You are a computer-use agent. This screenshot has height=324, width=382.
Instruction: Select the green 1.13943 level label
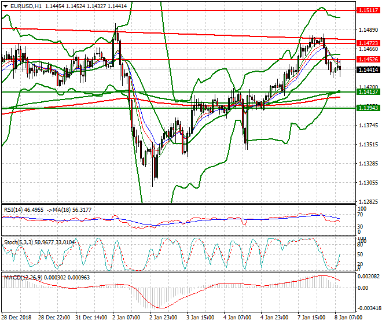click(368, 108)
